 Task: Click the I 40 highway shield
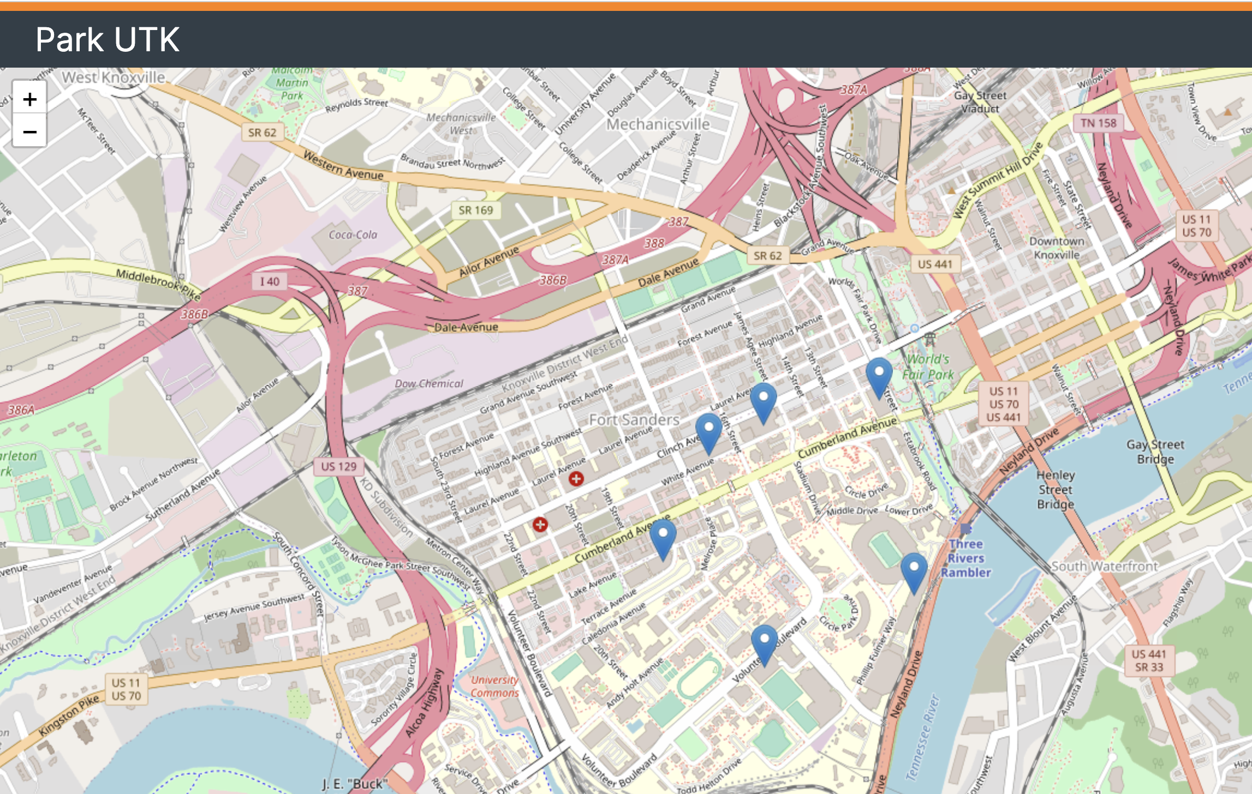pyautogui.click(x=270, y=281)
